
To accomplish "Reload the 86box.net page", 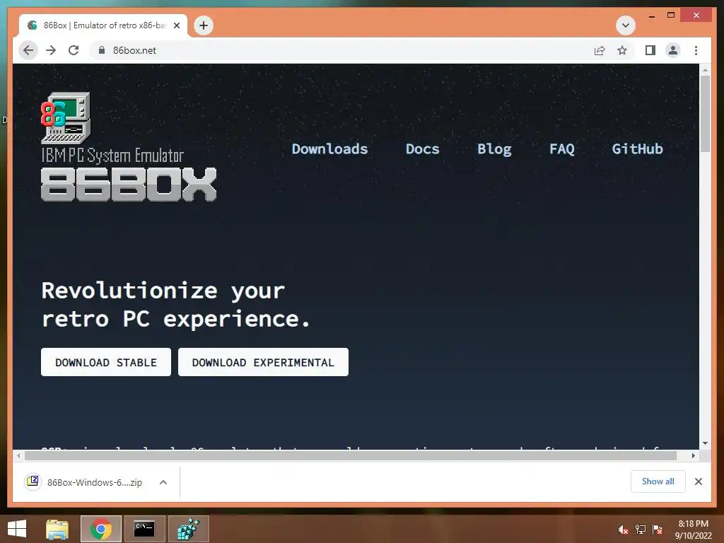I will tap(74, 50).
